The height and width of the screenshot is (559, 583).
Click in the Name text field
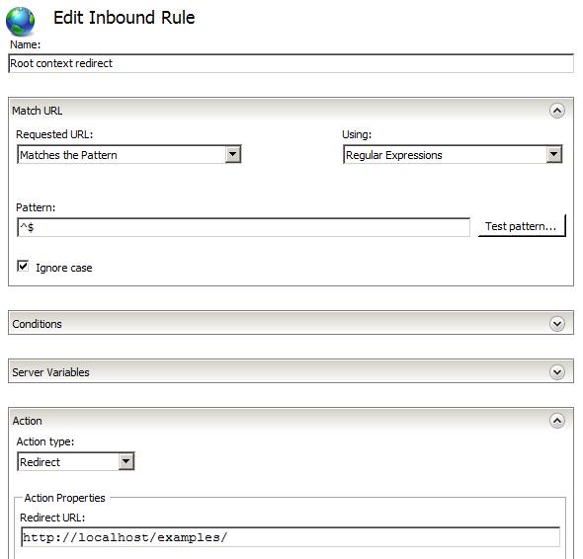(x=291, y=63)
